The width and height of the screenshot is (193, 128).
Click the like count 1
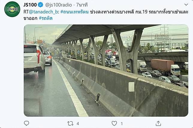click(x=122, y=124)
